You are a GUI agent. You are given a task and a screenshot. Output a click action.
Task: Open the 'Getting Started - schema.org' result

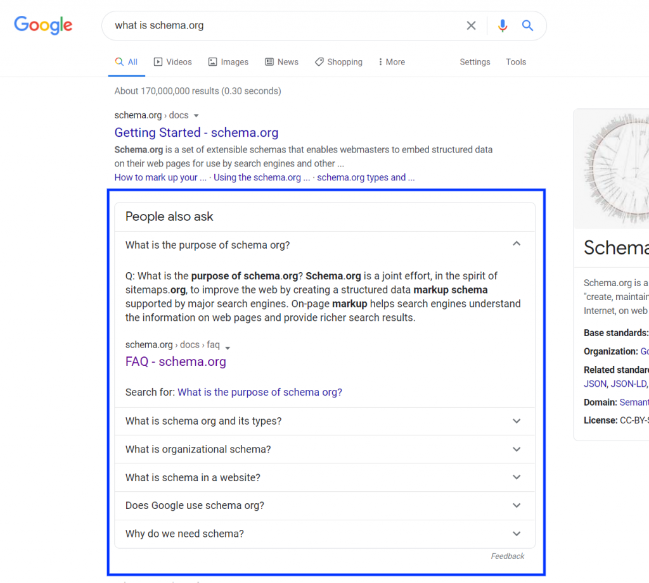tap(196, 132)
